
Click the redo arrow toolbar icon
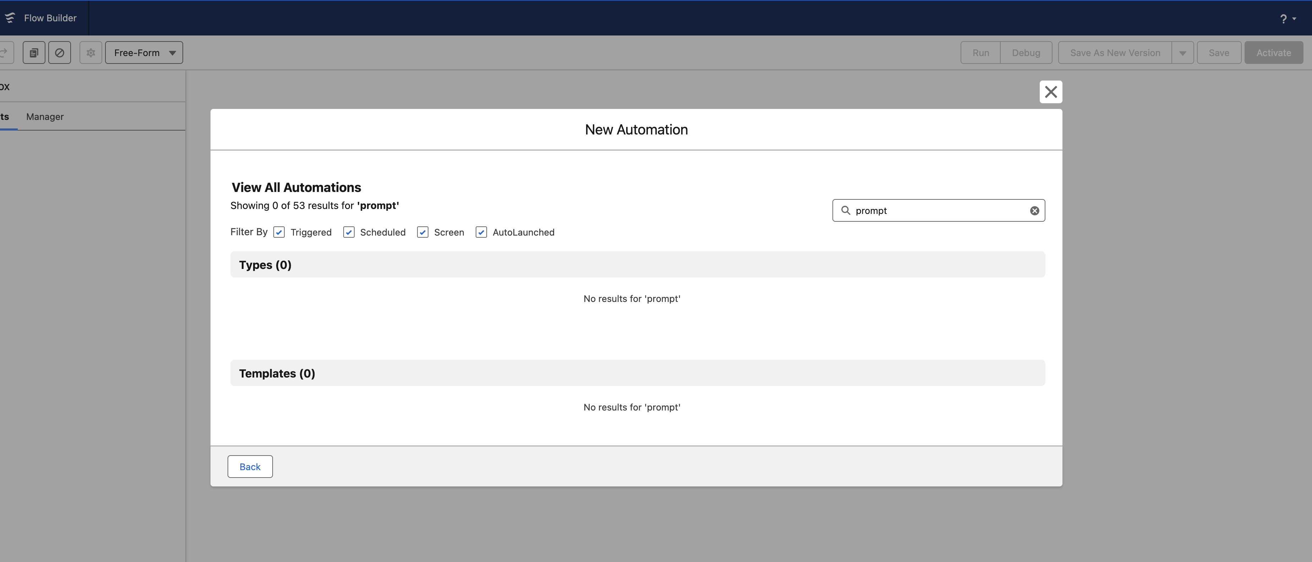click(x=4, y=53)
